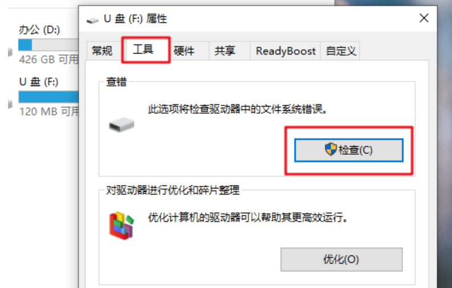Image resolution: width=452 pixels, height=288 pixels.
Task: Click the defragment icon with colored blocks
Action: point(121,226)
